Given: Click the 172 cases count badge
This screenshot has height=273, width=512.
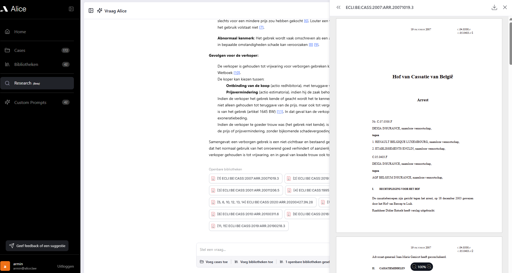Looking at the screenshot, I should (x=66, y=50).
